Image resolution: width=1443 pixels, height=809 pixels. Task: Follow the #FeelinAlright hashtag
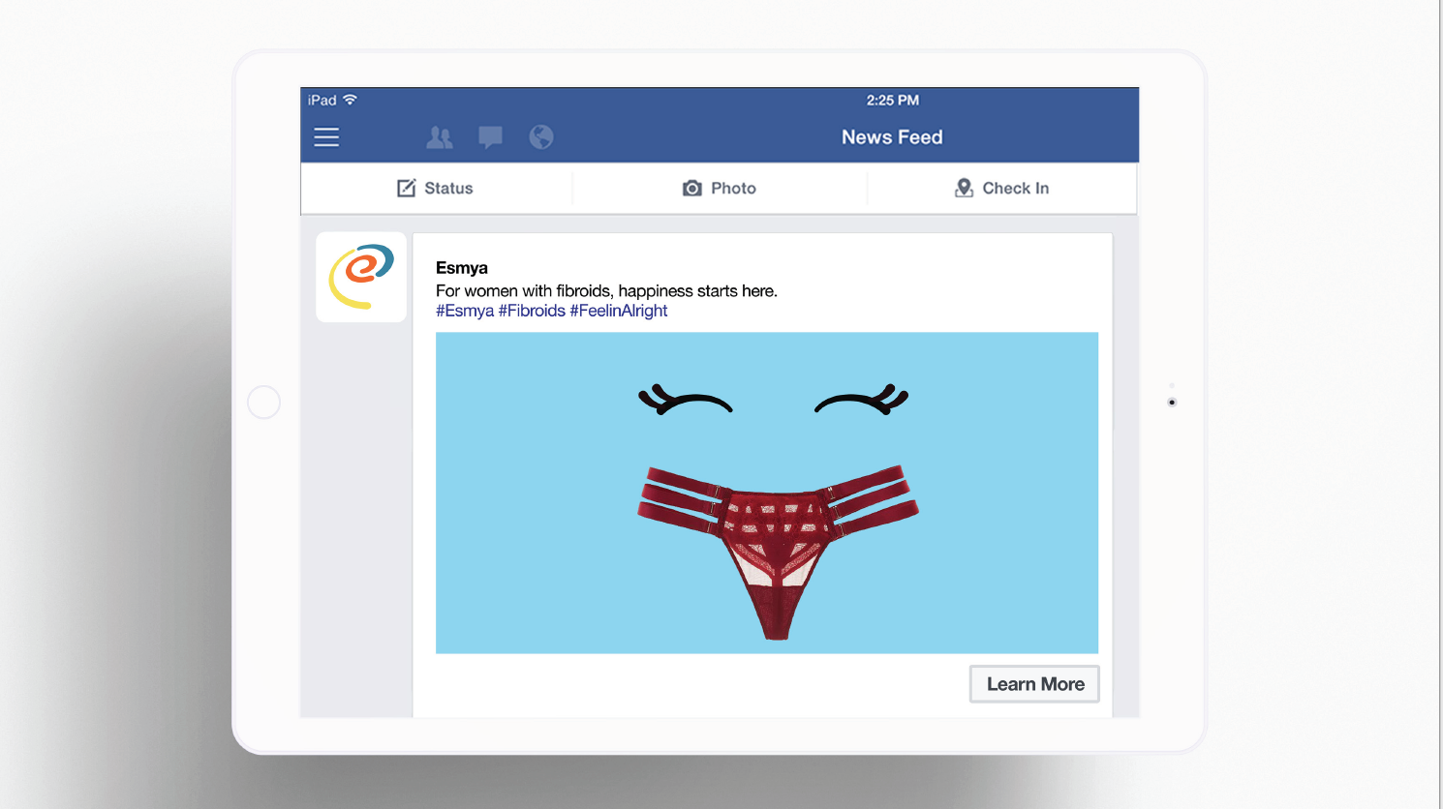(x=619, y=311)
